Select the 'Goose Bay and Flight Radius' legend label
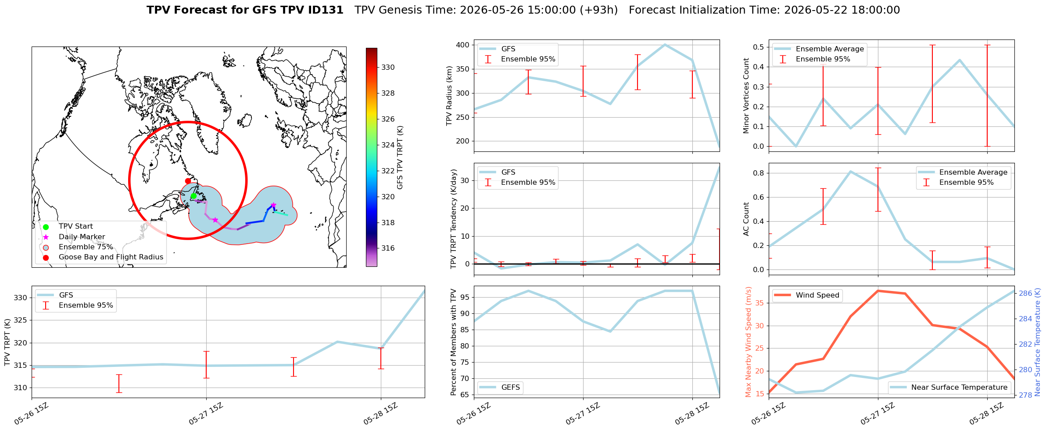The height and width of the screenshot is (431, 1046). click(111, 257)
